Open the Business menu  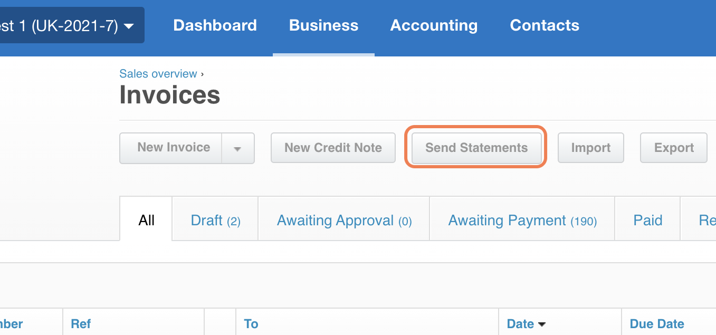point(323,25)
